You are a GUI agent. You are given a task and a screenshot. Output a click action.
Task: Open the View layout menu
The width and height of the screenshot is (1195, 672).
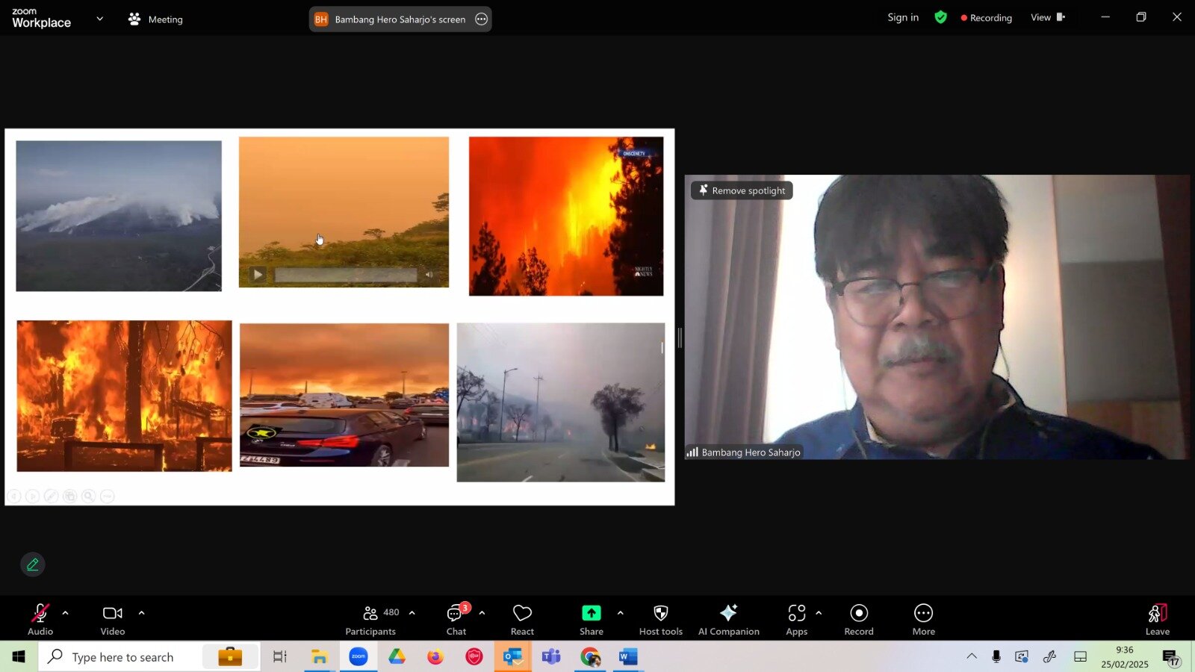(1048, 17)
